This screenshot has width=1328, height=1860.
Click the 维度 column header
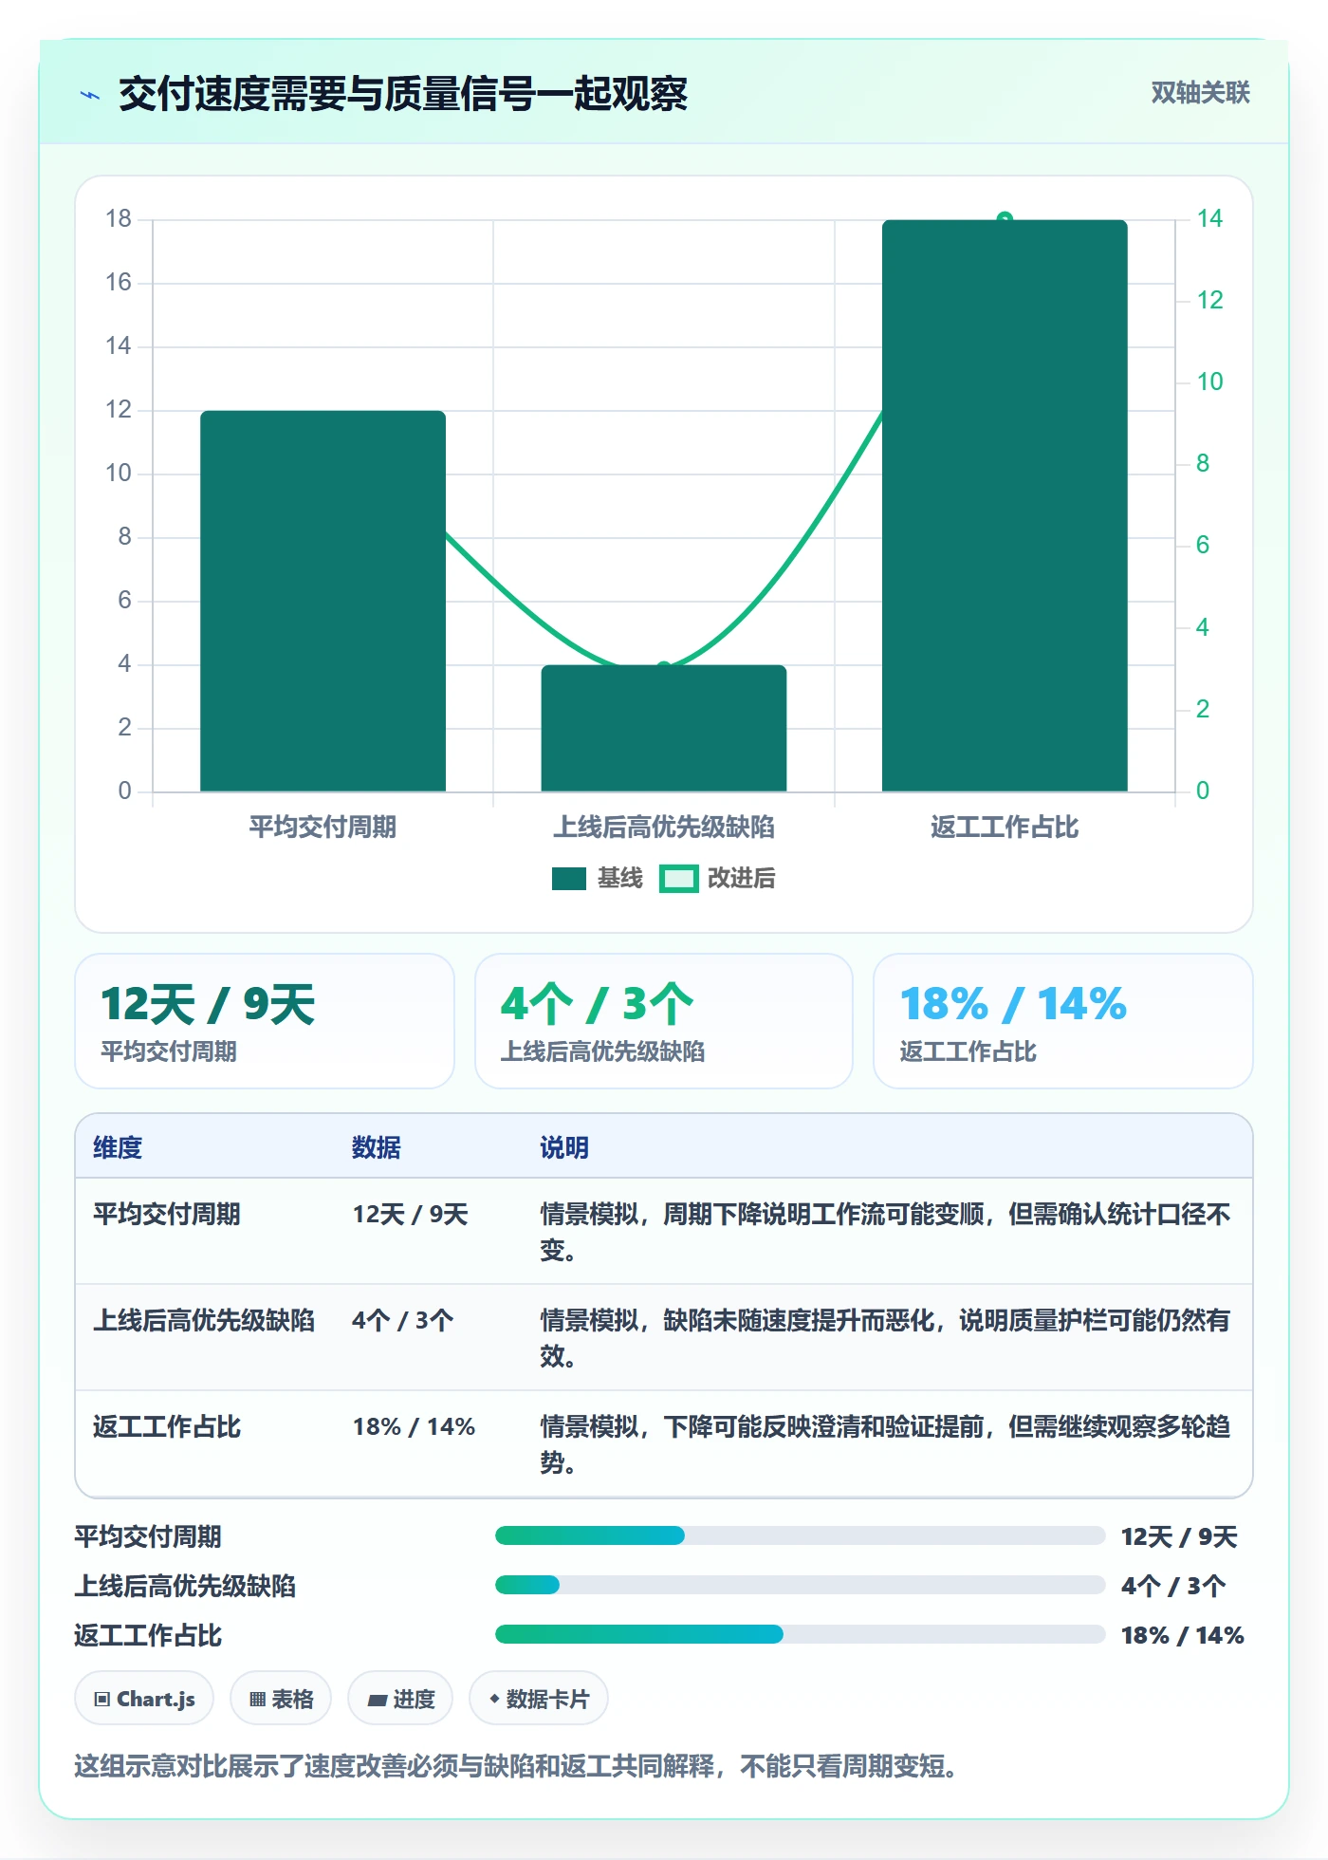pos(118,1147)
